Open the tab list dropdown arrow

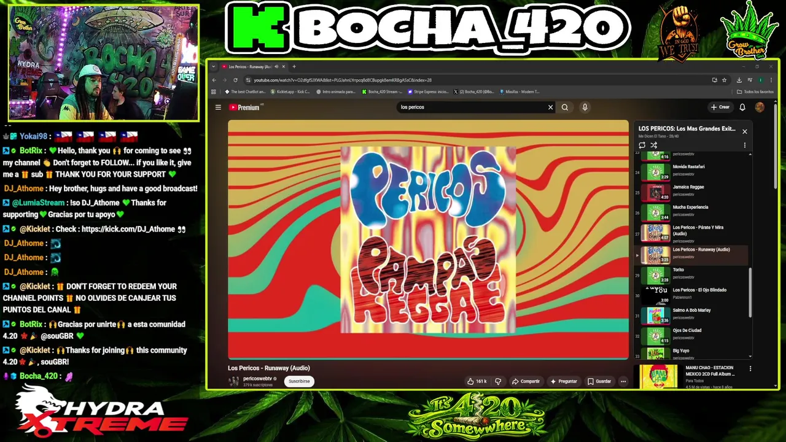pos(214,66)
